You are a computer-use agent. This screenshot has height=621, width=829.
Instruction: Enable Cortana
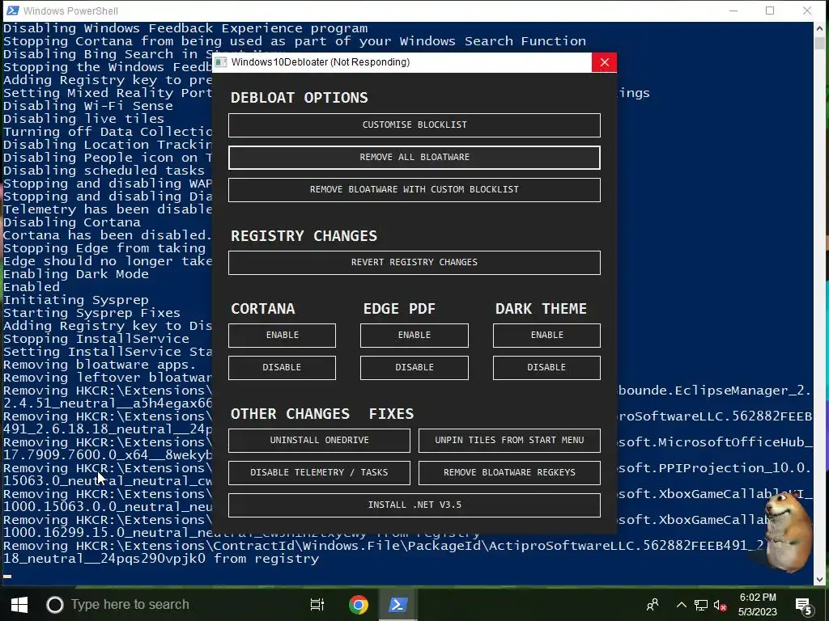pos(282,336)
